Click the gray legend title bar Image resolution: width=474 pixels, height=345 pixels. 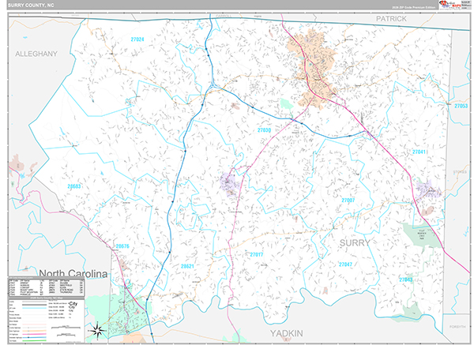point(47,298)
